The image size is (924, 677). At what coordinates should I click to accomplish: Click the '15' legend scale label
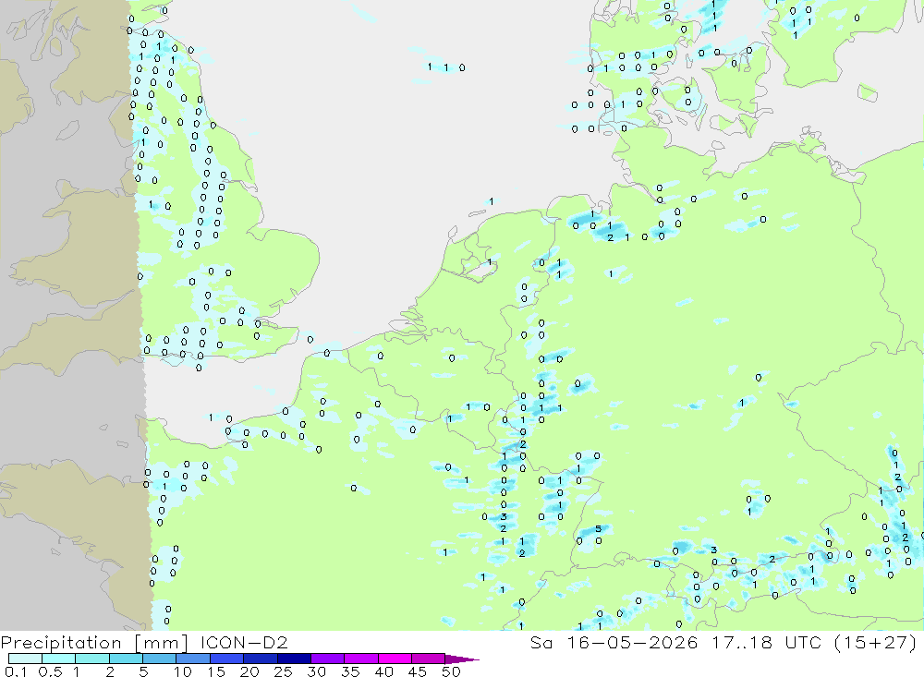click(215, 671)
